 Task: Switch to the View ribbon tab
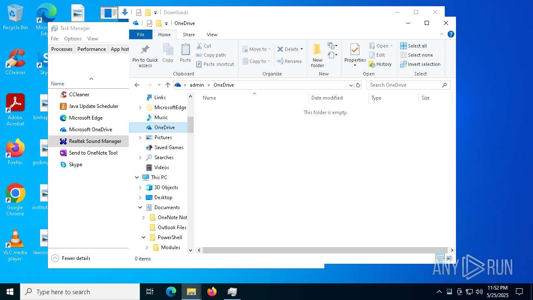(212, 35)
